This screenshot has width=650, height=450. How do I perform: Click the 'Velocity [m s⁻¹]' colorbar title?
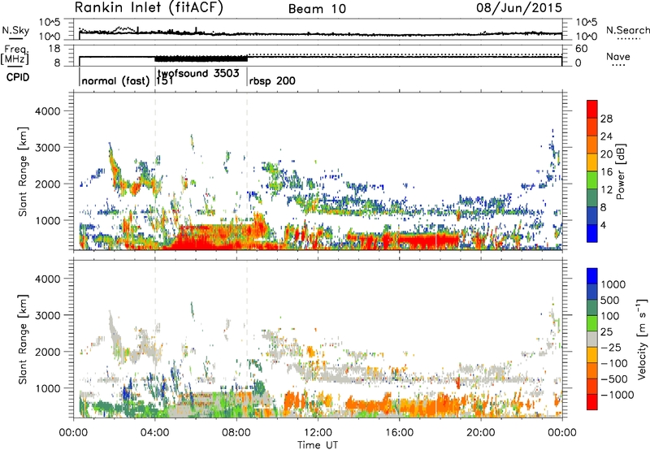point(642,339)
